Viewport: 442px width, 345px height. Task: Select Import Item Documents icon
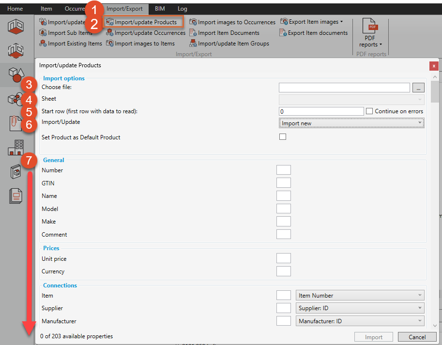tap(193, 33)
